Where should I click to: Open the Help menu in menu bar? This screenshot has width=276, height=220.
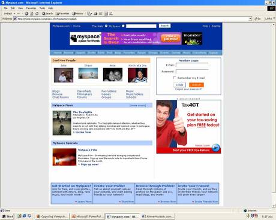click(x=50, y=8)
